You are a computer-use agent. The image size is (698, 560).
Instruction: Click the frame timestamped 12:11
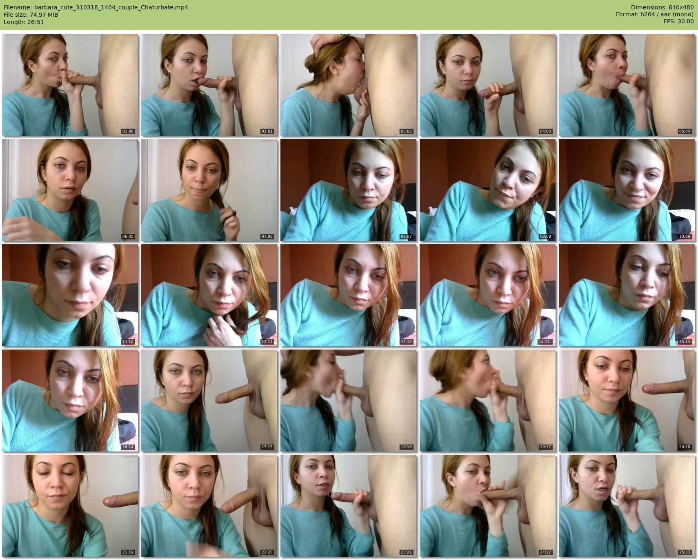click(x=209, y=295)
